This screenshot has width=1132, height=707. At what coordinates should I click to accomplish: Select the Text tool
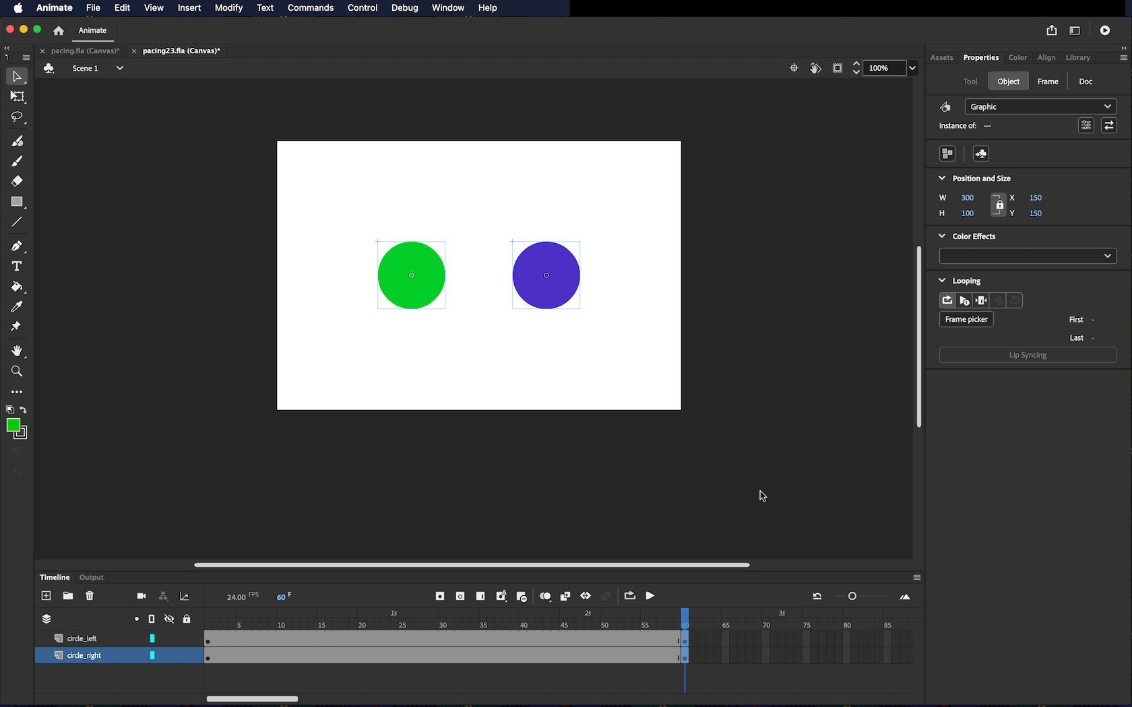point(17,267)
